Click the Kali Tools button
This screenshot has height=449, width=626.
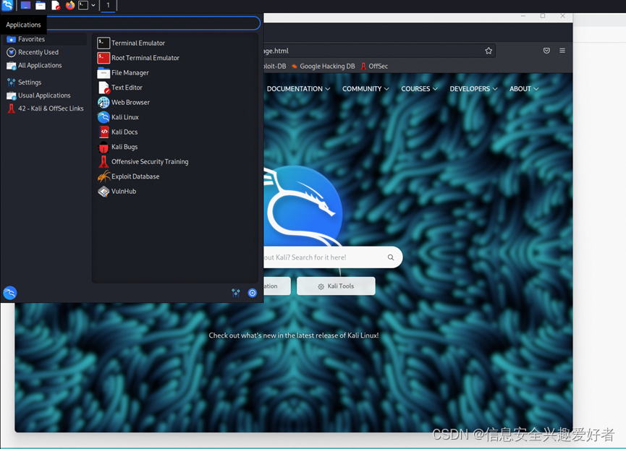coord(336,286)
